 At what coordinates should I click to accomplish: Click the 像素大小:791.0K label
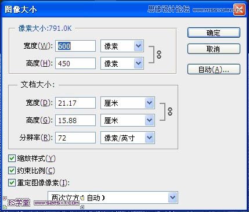[45, 28]
